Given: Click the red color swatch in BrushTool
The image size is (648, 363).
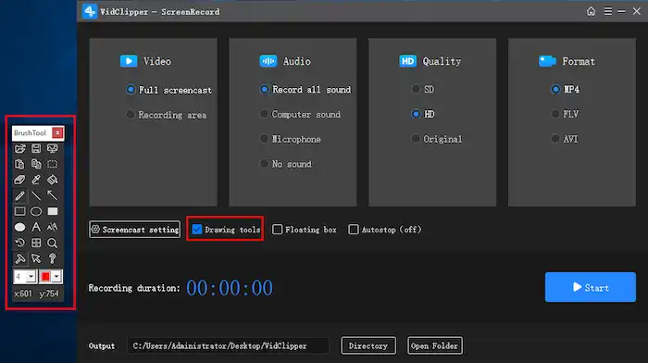Looking at the screenshot, I should 45,276.
